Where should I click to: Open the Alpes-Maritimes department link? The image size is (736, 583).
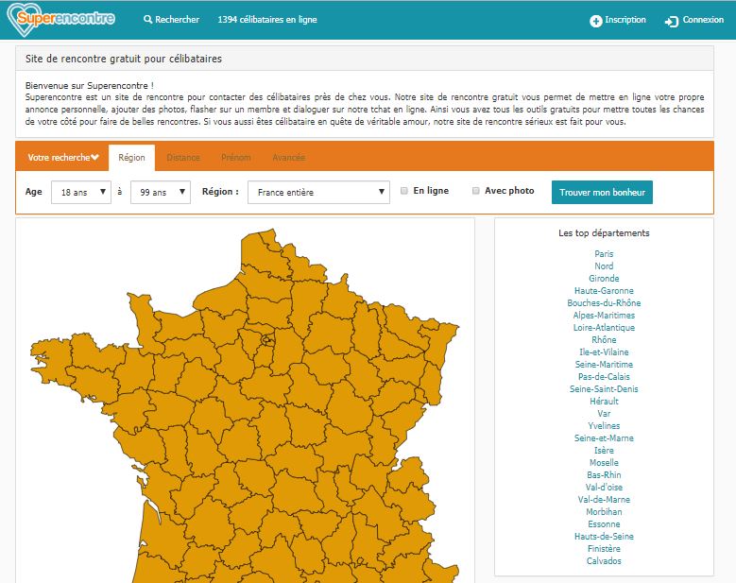click(604, 315)
